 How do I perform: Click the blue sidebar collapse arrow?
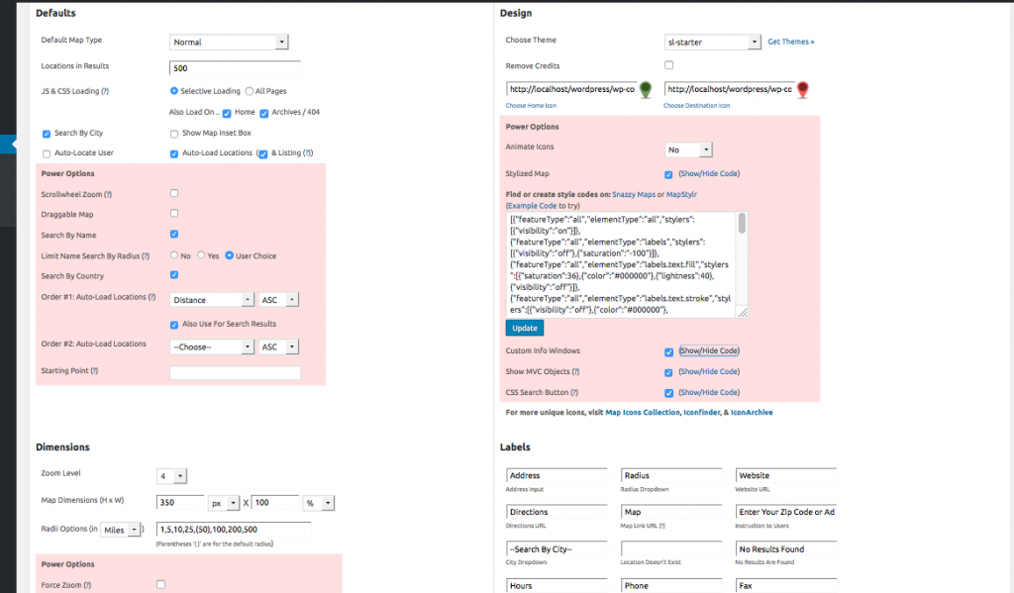(13, 145)
